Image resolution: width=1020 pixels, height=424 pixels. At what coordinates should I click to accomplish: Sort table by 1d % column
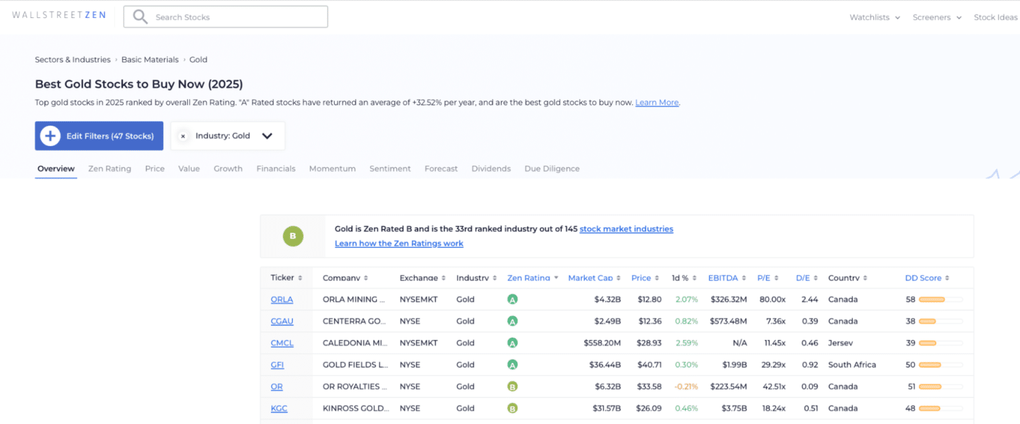click(685, 278)
